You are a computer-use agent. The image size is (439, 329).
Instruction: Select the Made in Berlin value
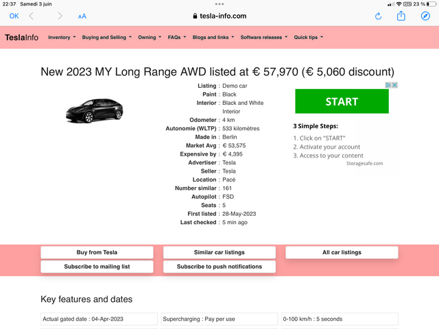(x=230, y=137)
